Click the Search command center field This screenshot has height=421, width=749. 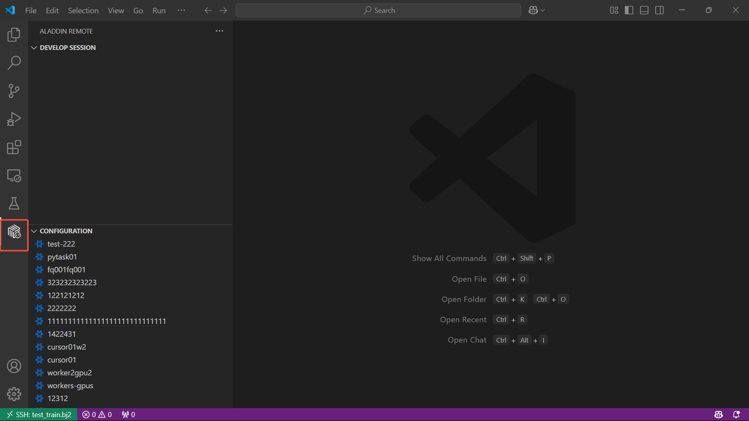pyautogui.click(x=378, y=11)
